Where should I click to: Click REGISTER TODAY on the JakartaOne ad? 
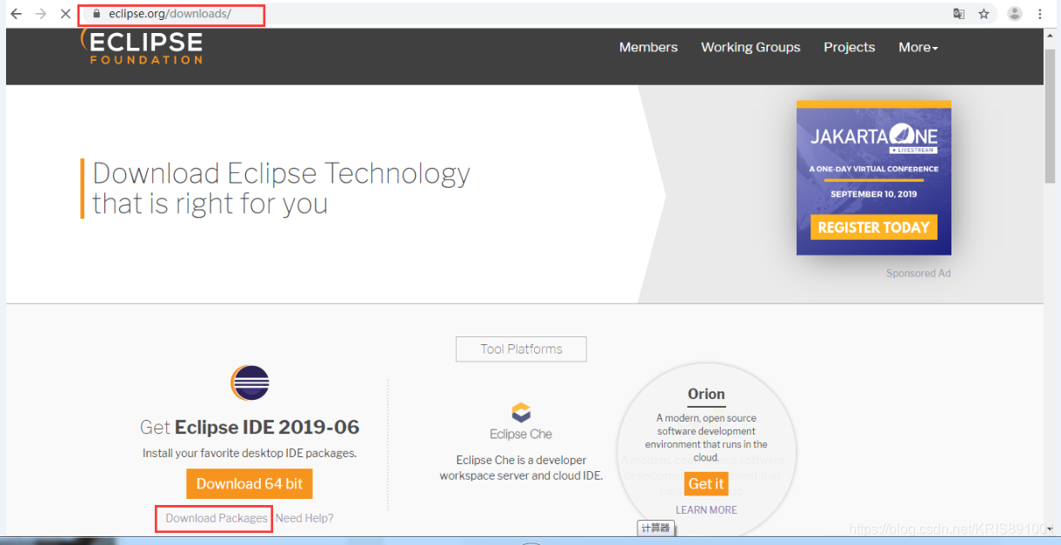click(x=873, y=227)
